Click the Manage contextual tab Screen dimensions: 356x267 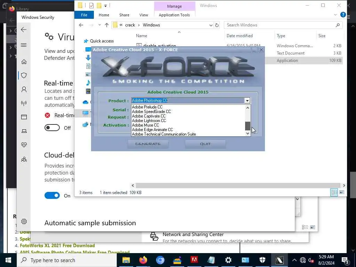coord(175,6)
